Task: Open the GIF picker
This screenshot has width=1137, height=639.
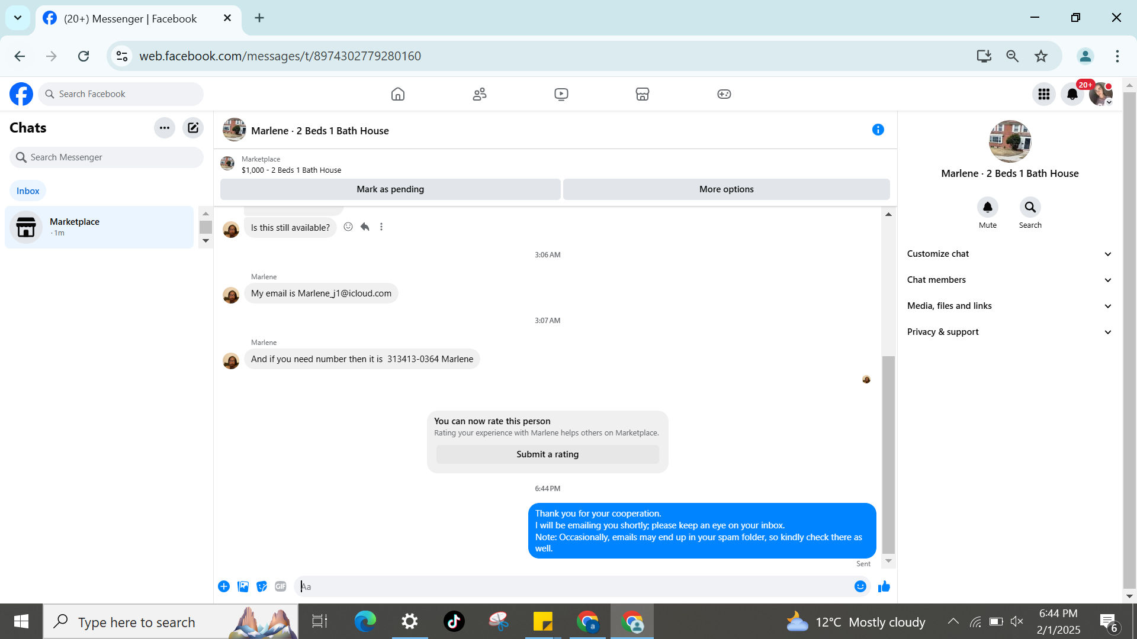Action: 281,586
